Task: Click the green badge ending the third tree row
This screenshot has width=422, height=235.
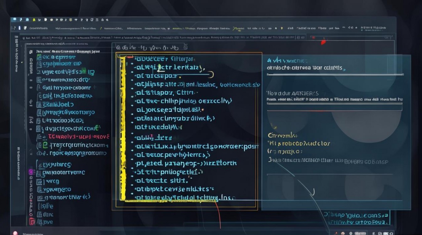Action: tap(91, 72)
